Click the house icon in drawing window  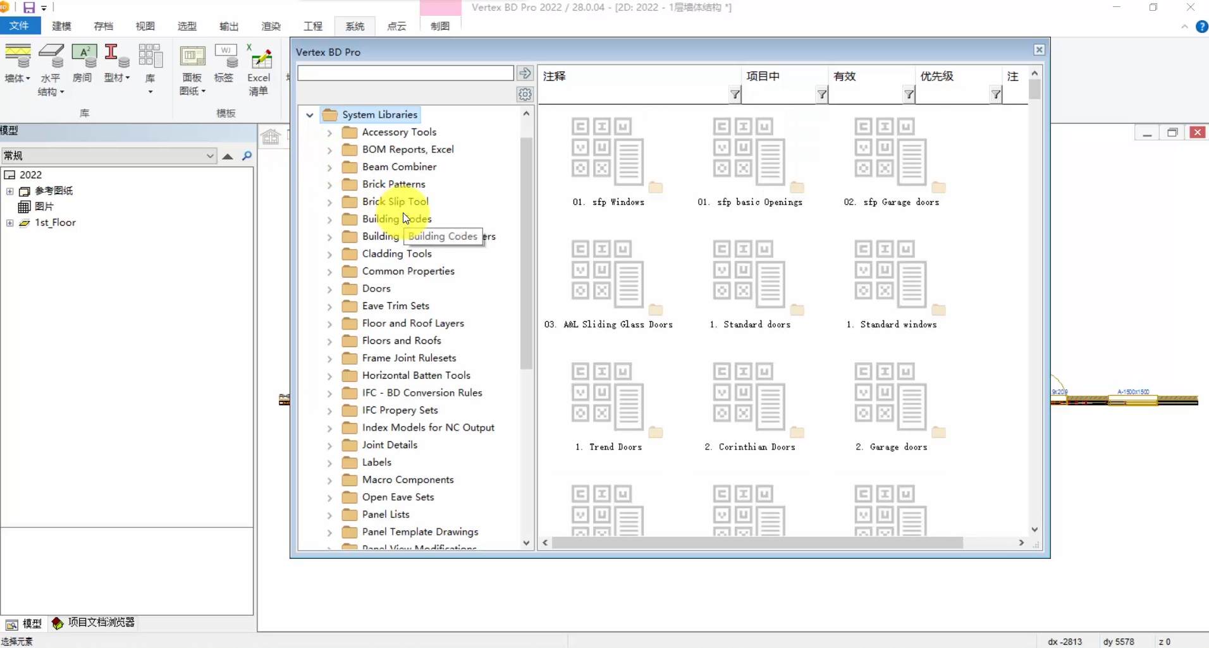(271, 137)
